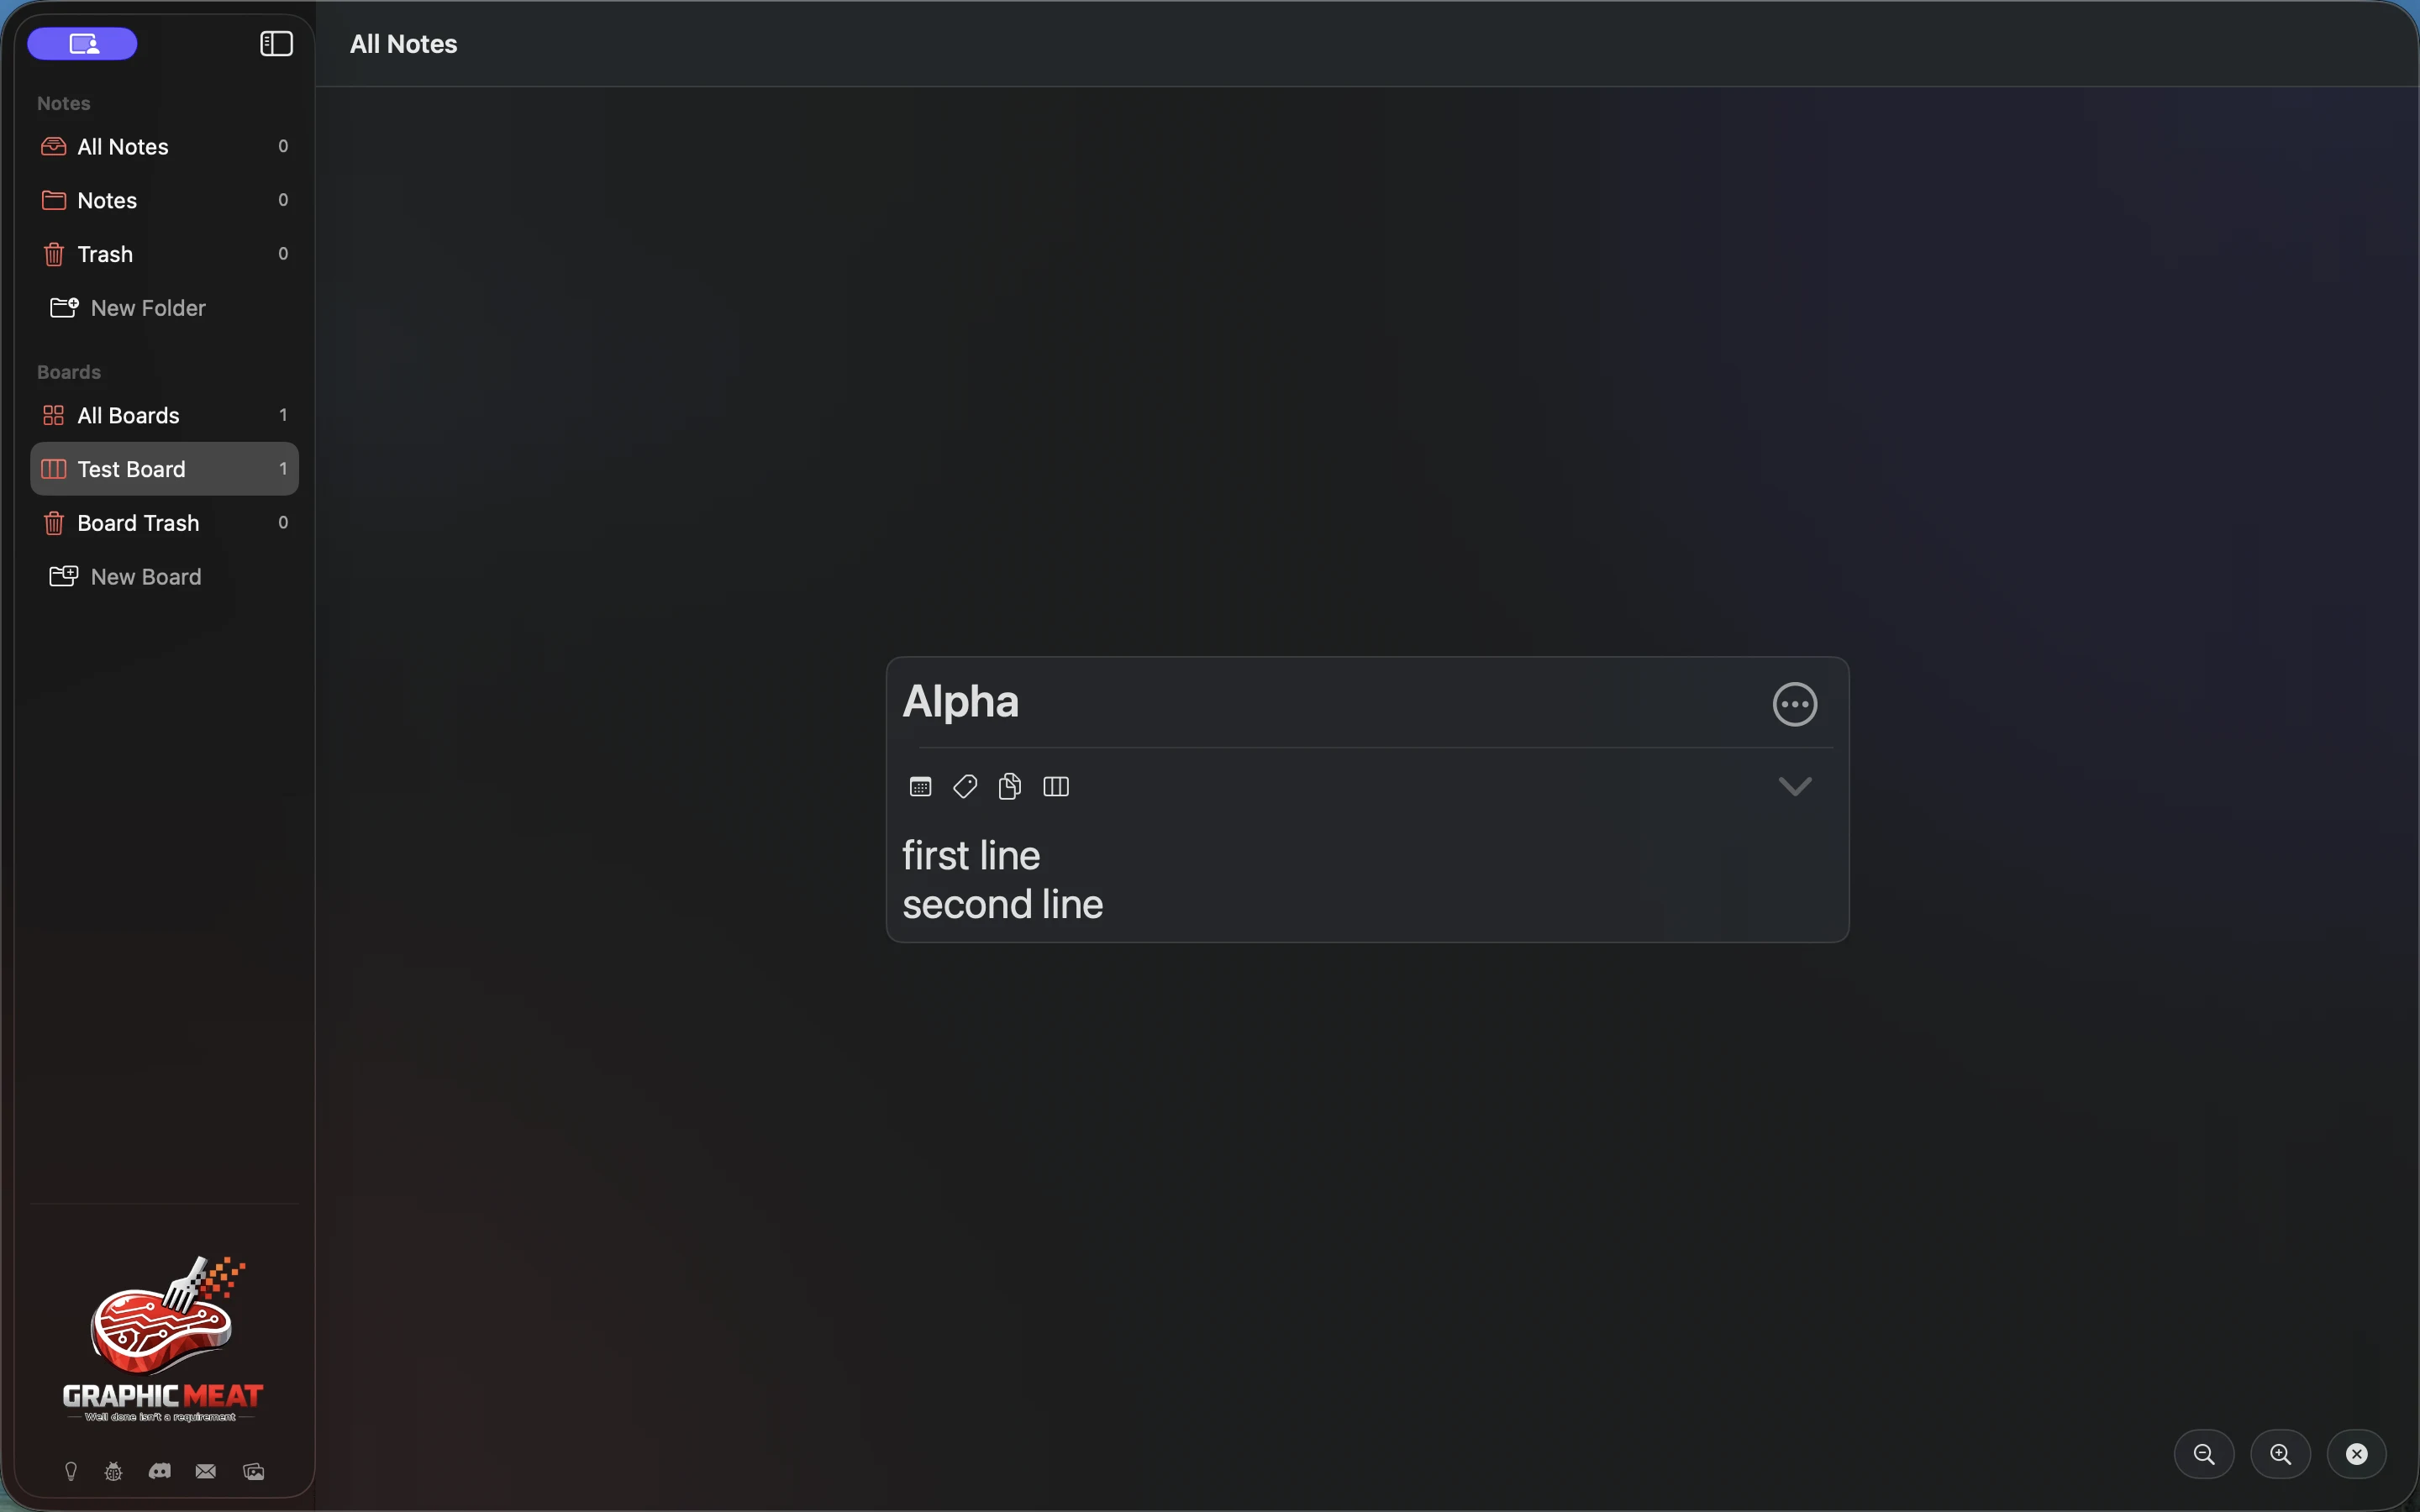2420x1512 pixels.
Task: Click the tag icon on the Alpha note
Action: [x=965, y=787]
